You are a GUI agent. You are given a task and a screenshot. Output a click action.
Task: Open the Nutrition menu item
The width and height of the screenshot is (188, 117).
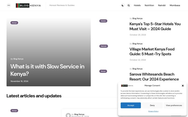(149, 5)
